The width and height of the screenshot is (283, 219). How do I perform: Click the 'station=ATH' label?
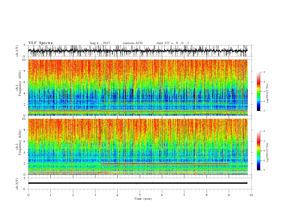pyautogui.click(x=133, y=43)
